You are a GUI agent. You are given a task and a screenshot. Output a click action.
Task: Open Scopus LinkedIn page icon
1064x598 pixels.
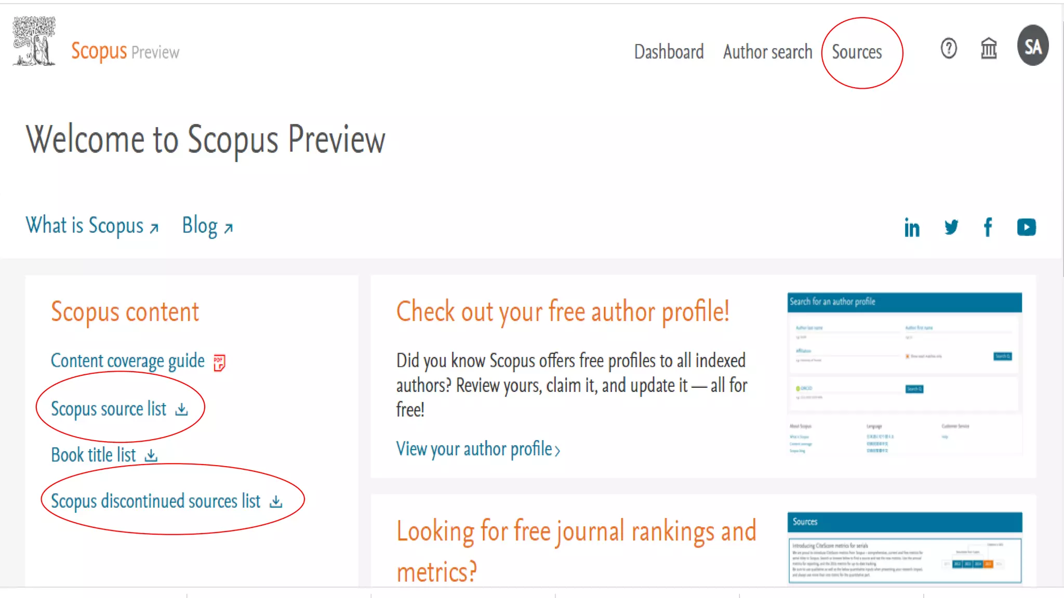click(x=912, y=228)
